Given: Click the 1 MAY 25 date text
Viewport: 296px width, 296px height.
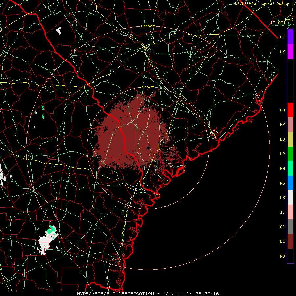Looking at the screenshot, I should point(190,294).
